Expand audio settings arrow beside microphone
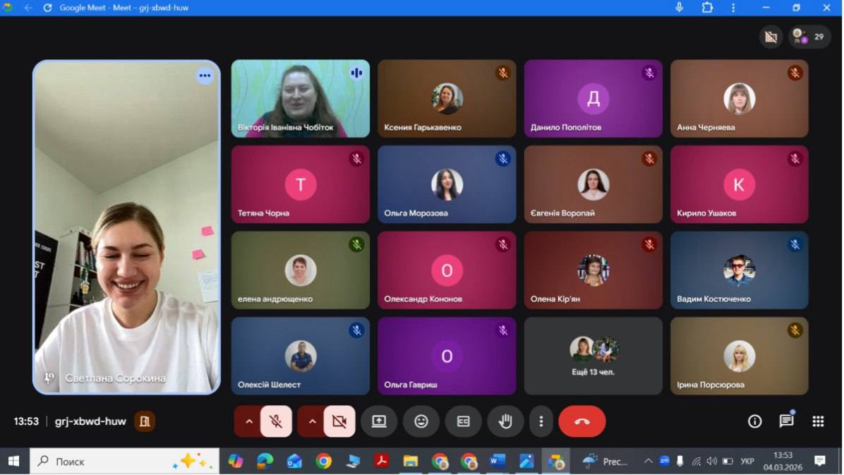 (x=248, y=421)
